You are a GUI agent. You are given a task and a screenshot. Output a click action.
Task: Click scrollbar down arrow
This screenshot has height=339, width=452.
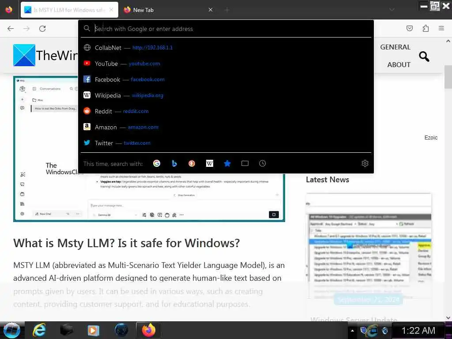pyautogui.click(x=448, y=318)
